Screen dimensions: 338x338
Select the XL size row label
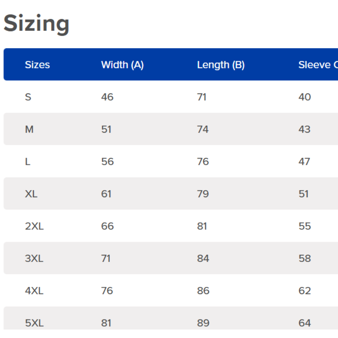(31, 194)
